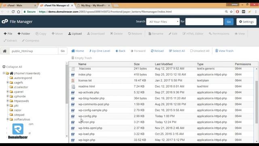Create a new folder with + Folder
The image size is (259, 146).
(x=24, y=34)
